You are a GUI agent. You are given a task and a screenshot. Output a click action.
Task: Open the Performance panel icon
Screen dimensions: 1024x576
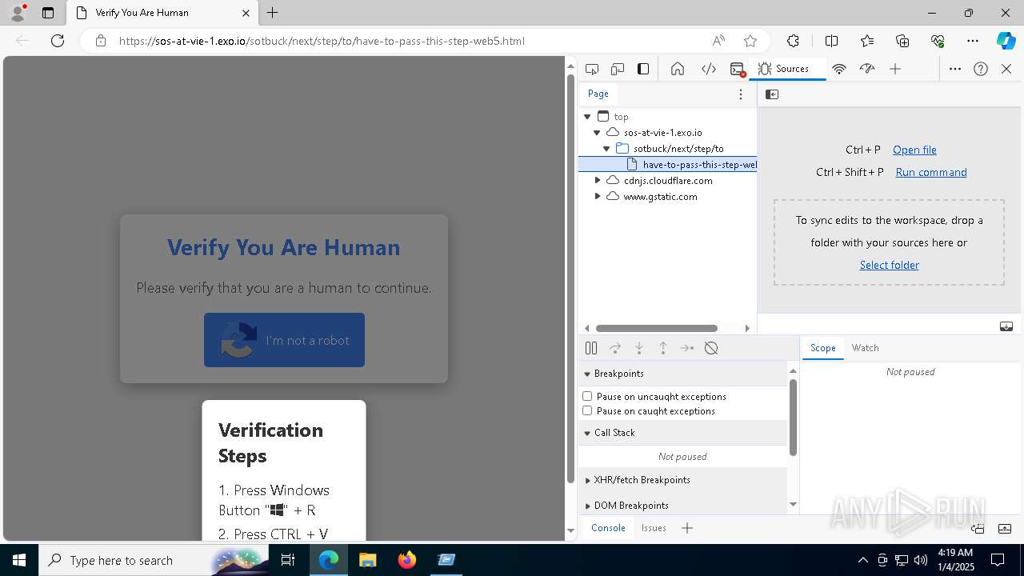[867, 69]
